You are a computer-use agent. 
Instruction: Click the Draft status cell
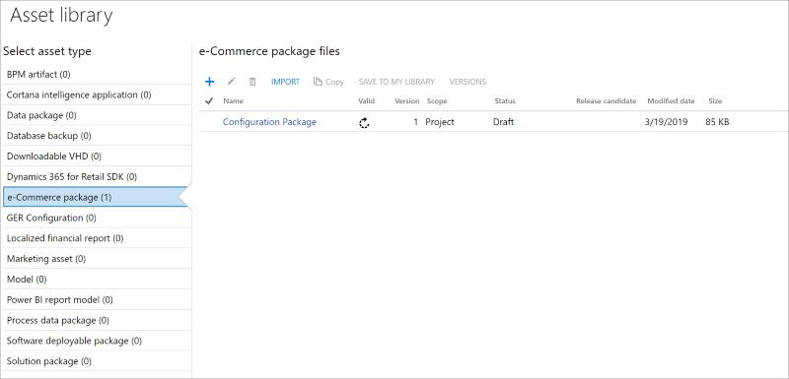point(503,121)
